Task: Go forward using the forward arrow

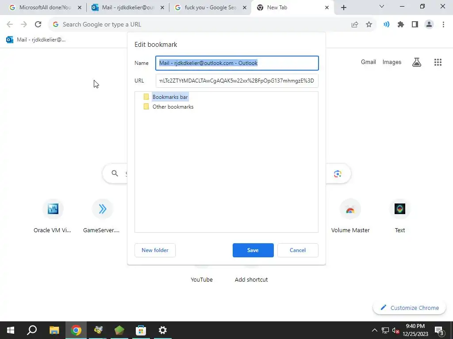Action: point(24,25)
